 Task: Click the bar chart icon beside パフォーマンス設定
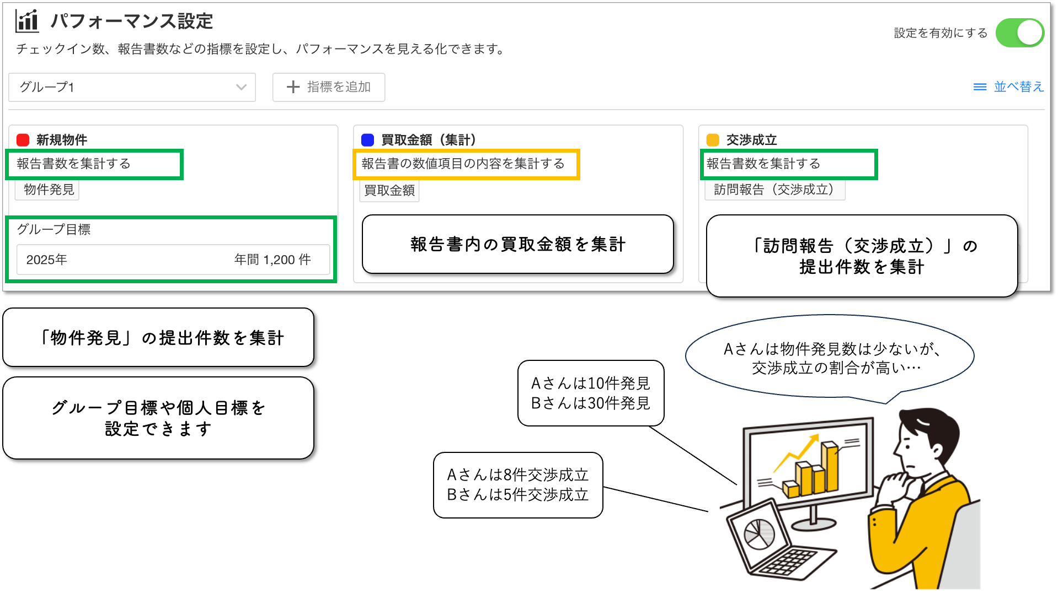[27, 21]
